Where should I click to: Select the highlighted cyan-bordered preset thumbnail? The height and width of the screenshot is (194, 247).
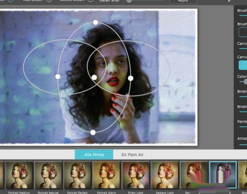pos(223,175)
